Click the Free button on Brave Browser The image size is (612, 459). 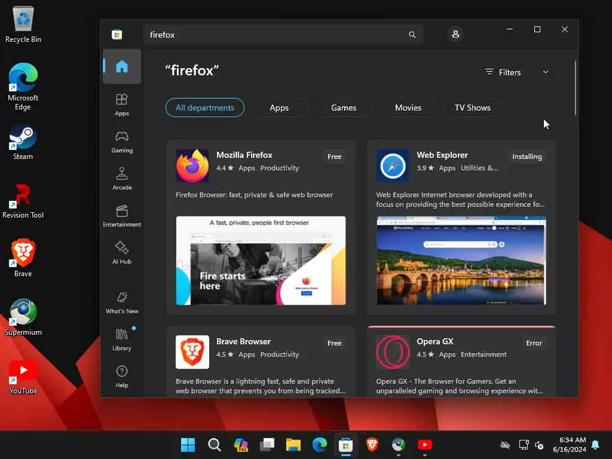335,343
